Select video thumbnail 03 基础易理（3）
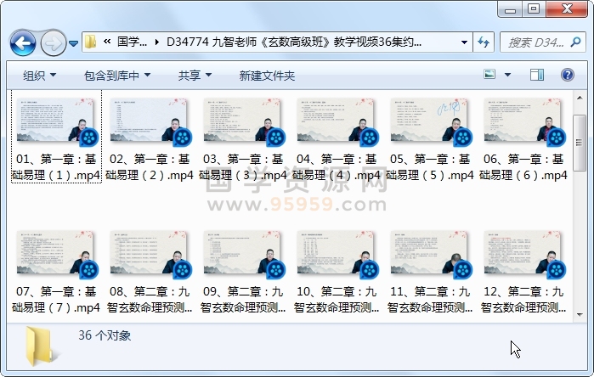 tap(243, 121)
